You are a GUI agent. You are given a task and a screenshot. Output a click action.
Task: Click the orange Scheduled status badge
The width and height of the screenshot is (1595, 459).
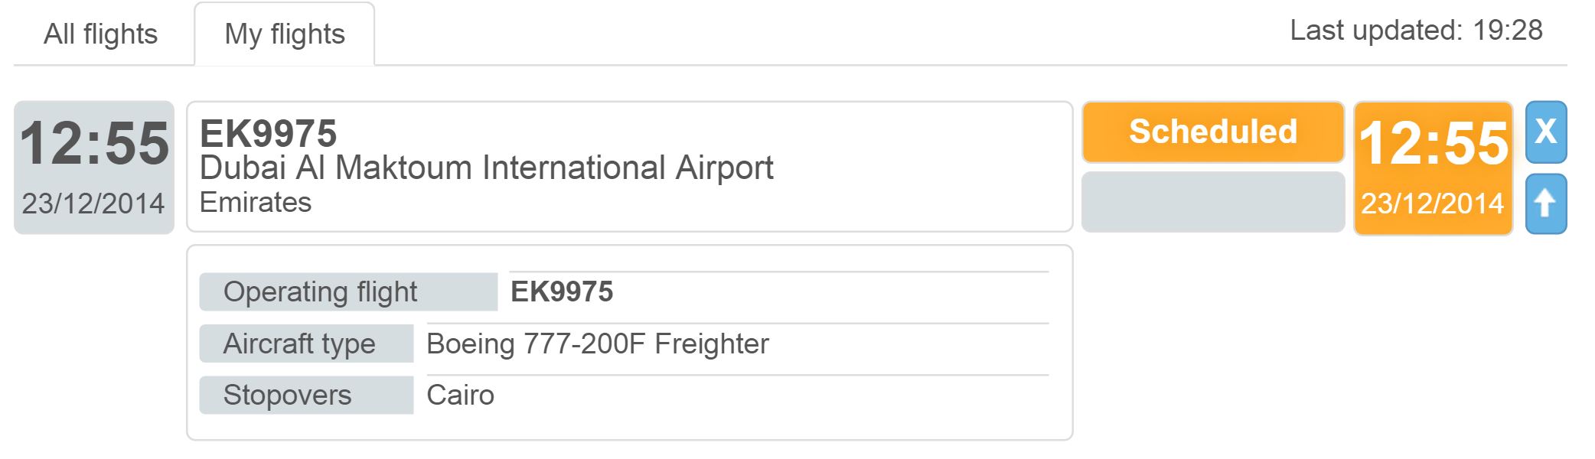[x=1213, y=132]
